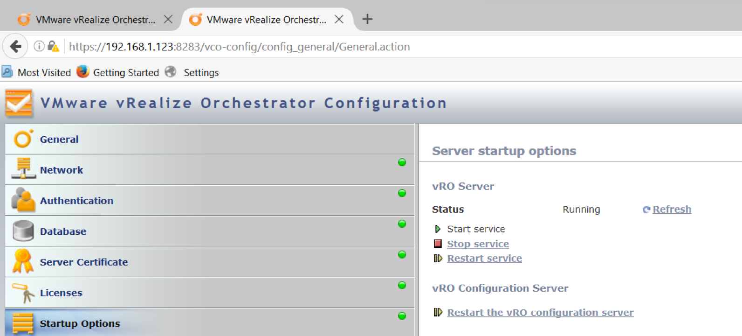Click the restart icon beside Restart service
The width and height of the screenshot is (742, 336).
click(438, 258)
